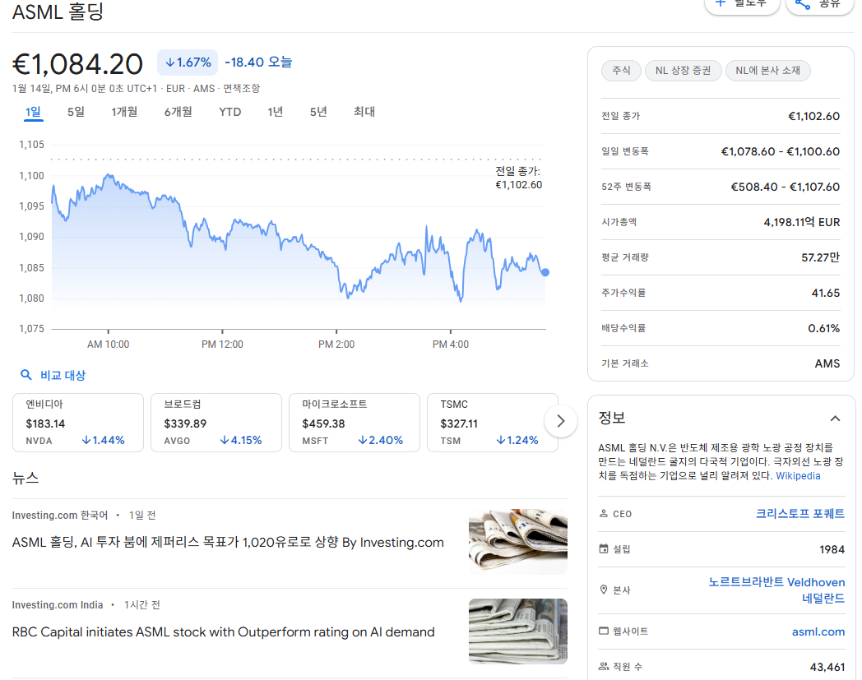This screenshot has height=680, width=862.
Task: Click the newspaper thumbnail of RBC article
Action: [518, 631]
